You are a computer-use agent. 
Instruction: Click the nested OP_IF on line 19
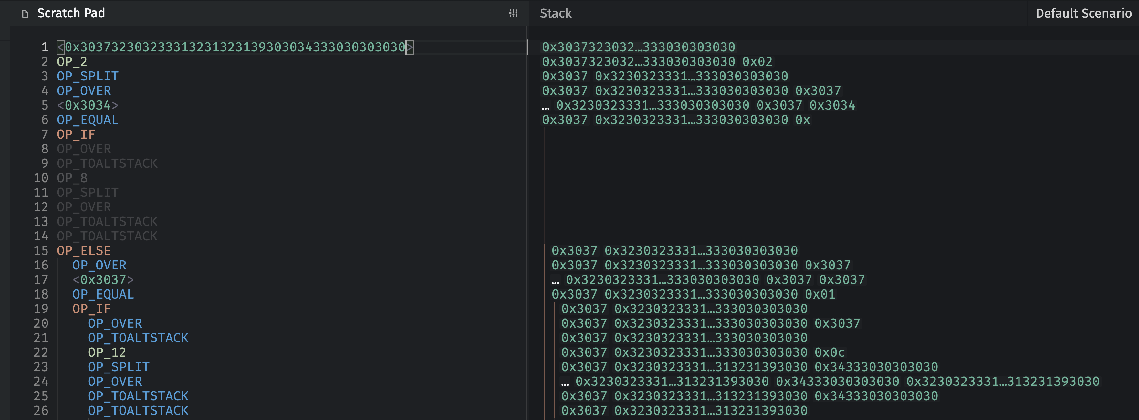[x=91, y=309]
